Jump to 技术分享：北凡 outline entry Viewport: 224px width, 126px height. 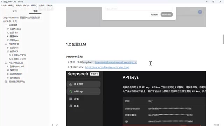pos(10,21)
